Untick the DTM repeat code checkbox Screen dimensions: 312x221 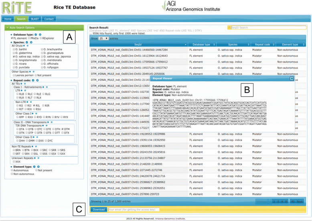pyautogui.click(x=63, y=129)
